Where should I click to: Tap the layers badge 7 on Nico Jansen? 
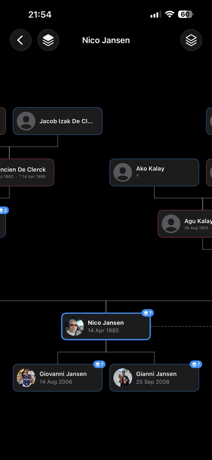tap(148, 313)
